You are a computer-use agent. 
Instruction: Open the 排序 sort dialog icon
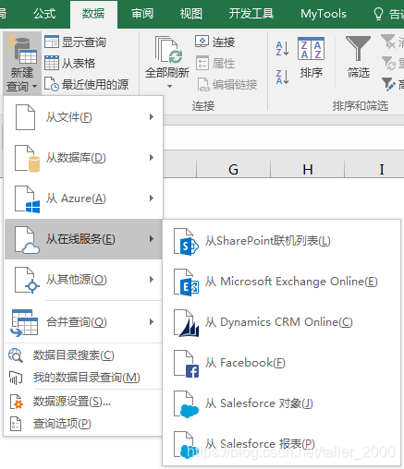[x=311, y=48]
